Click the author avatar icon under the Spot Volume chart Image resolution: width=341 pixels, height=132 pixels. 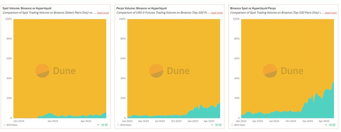[x=4, y=125]
